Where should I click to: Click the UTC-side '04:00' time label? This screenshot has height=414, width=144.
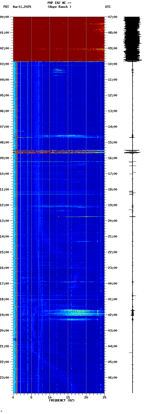112,346
